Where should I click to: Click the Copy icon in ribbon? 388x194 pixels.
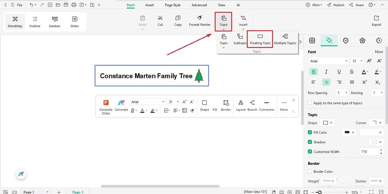pyautogui.click(x=178, y=18)
